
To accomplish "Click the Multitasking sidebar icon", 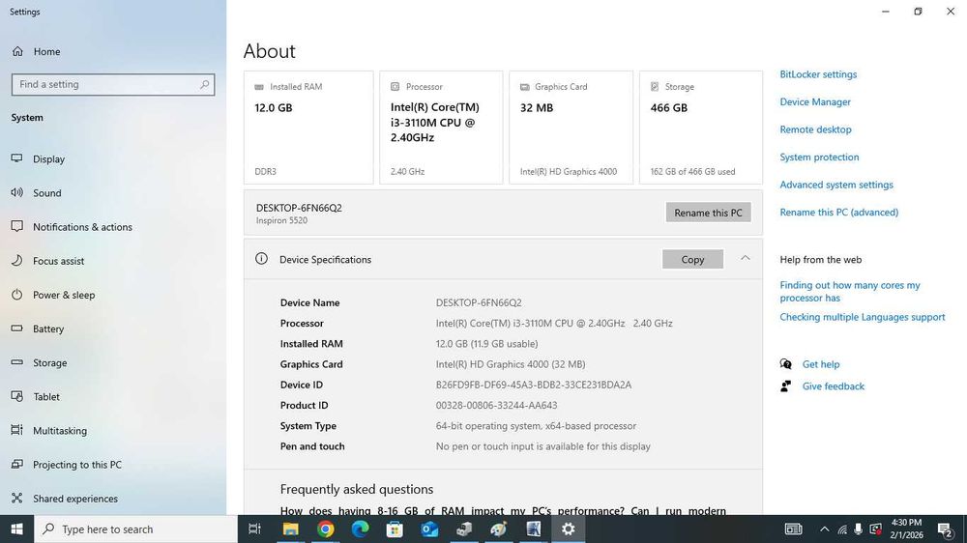I will point(16,430).
